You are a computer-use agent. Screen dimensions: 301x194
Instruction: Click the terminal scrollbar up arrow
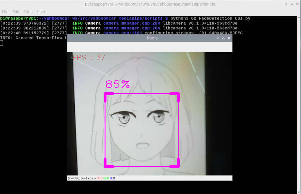pos(299,18)
